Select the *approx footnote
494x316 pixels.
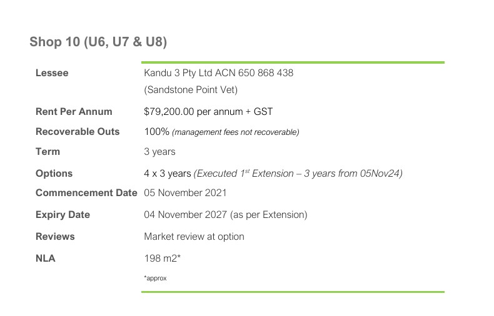click(155, 279)
